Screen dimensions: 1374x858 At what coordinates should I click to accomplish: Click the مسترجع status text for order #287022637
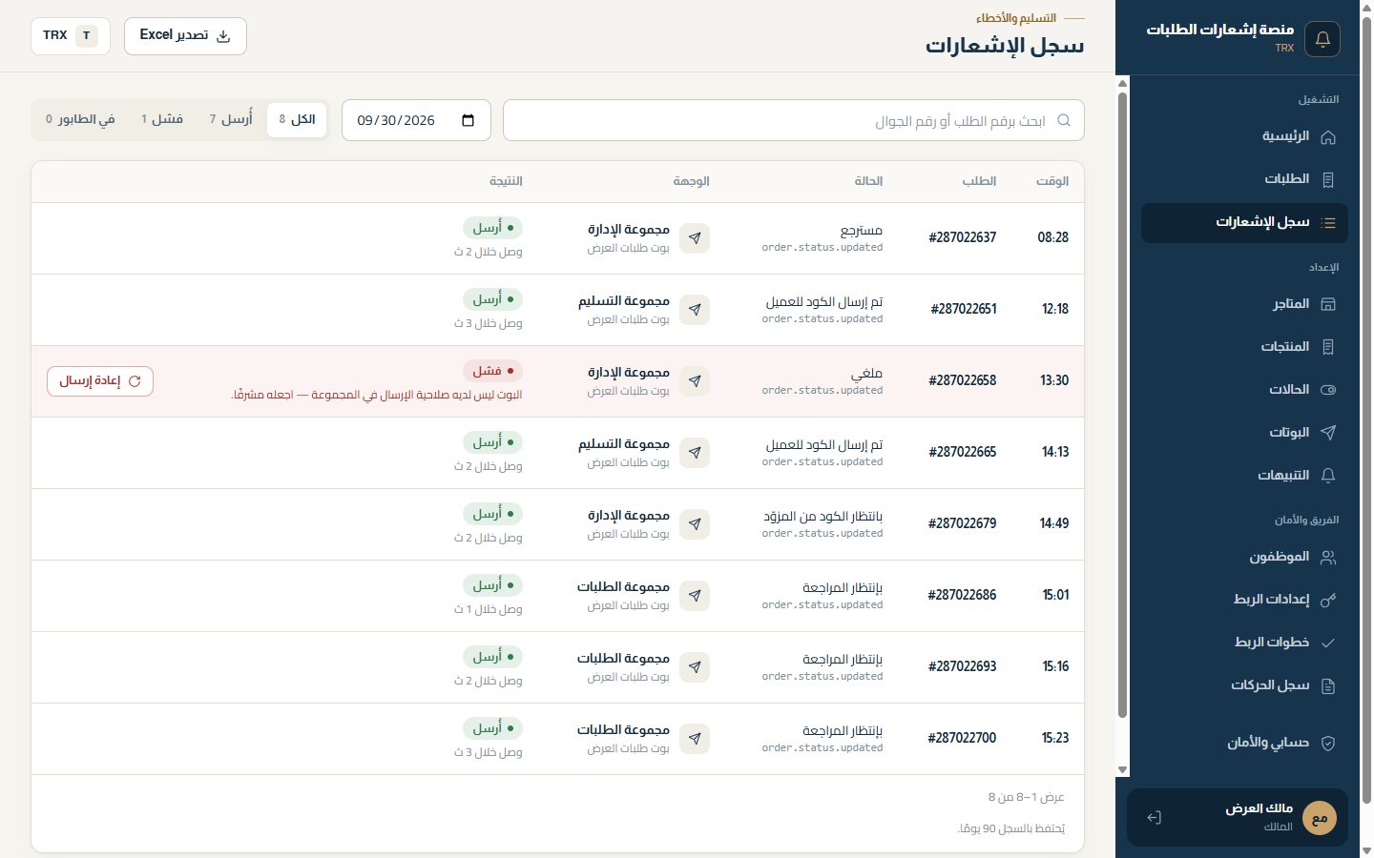click(x=862, y=230)
